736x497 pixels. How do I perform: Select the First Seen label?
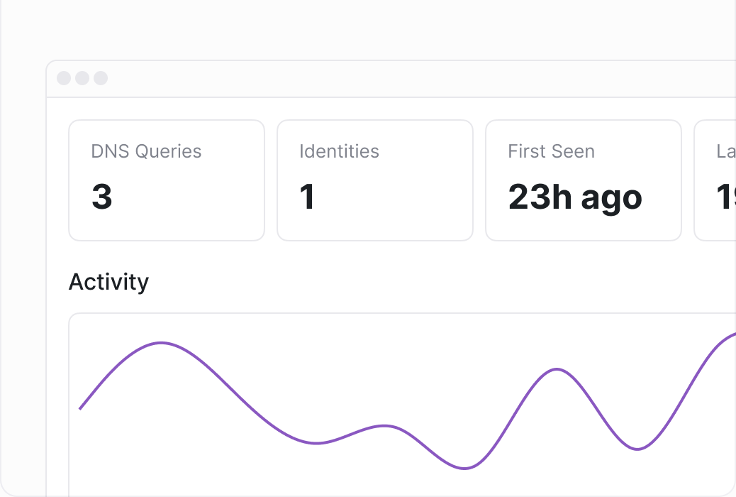pyautogui.click(x=551, y=151)
